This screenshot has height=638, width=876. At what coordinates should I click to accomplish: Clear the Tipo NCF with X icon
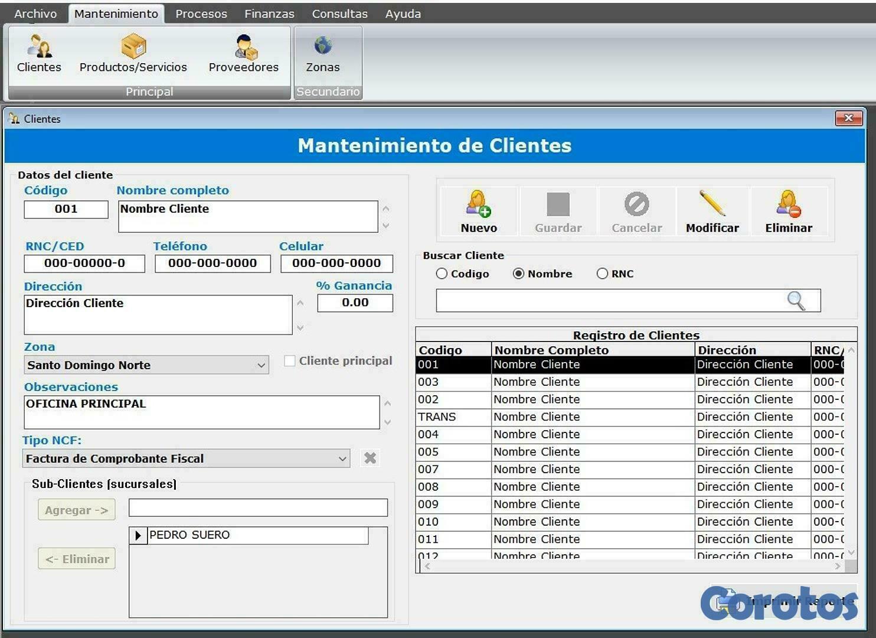[x=370, y=458]
